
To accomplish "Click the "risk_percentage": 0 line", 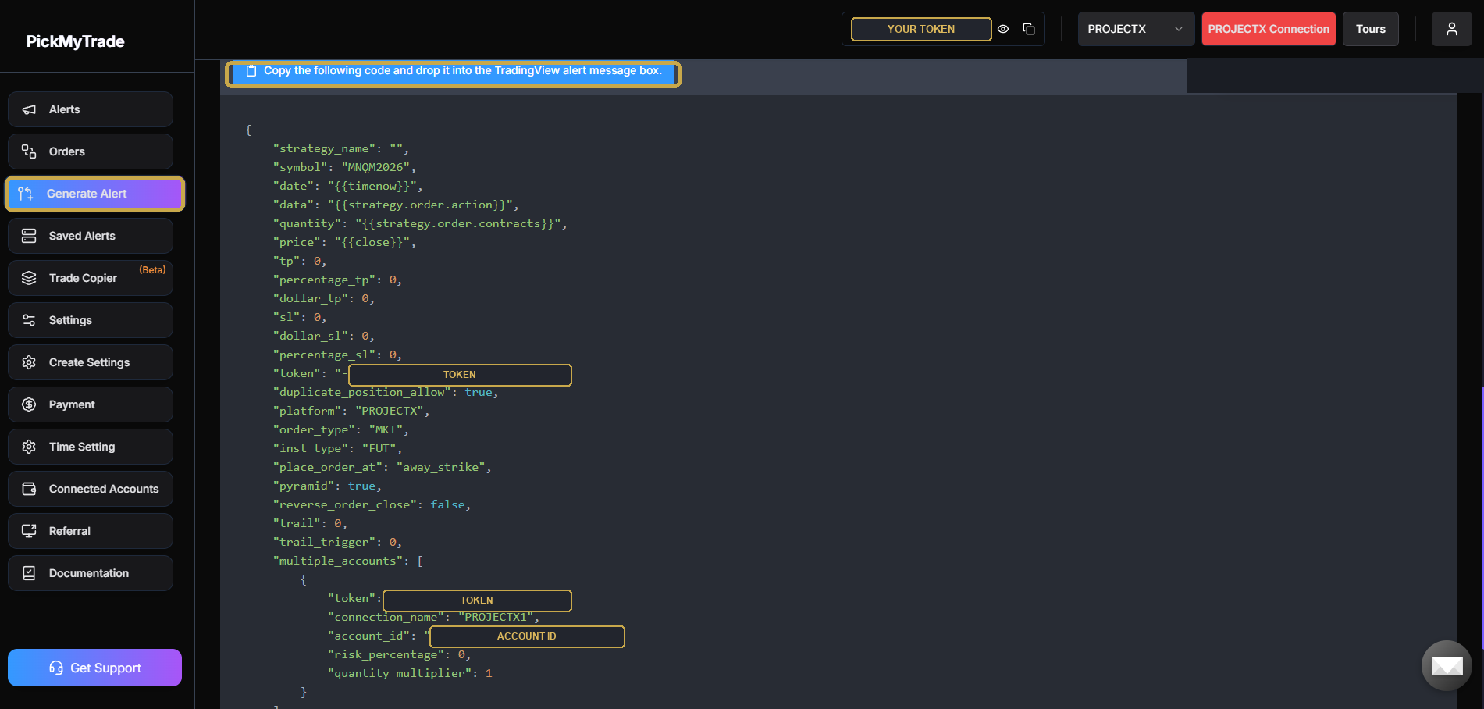I will [x=399, y=654].
